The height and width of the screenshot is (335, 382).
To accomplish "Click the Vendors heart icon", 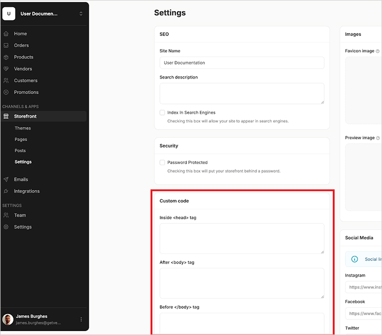I will tap(6, 68).
